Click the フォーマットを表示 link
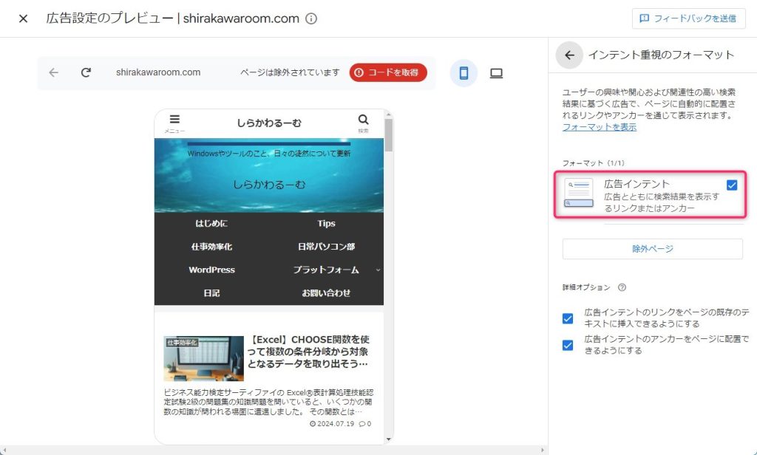Viewport: 757px width, 455px height. [599, 127]
